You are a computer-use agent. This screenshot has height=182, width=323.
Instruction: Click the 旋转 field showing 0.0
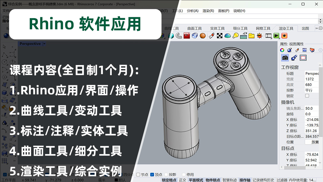pos(312,114)
